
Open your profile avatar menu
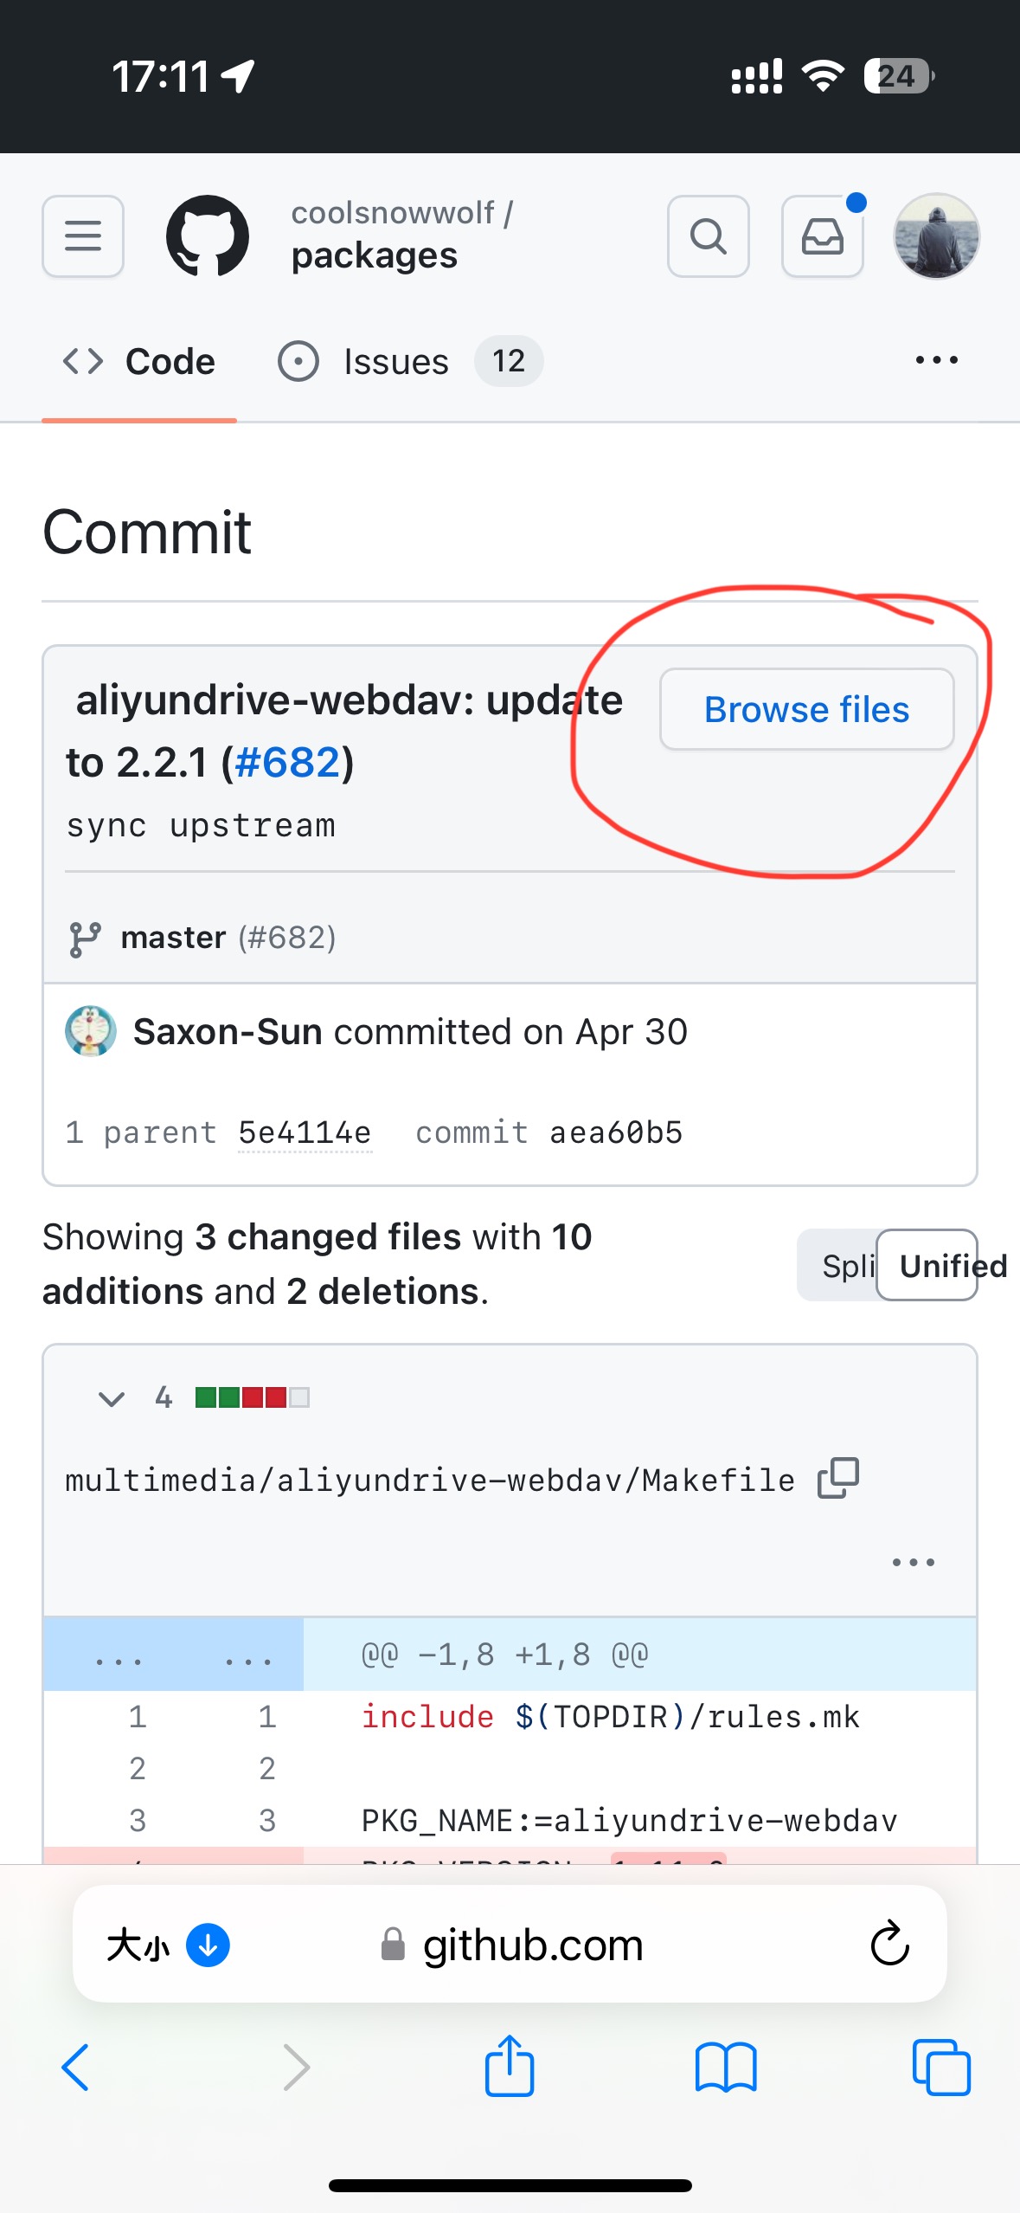click(936, 235)
